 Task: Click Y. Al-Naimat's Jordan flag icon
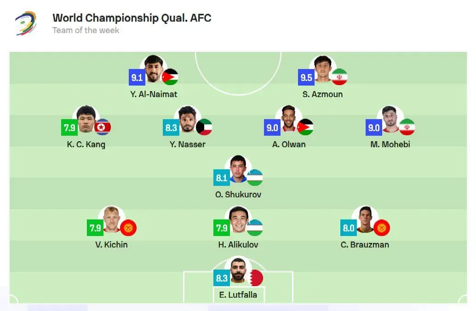[170, 77]
